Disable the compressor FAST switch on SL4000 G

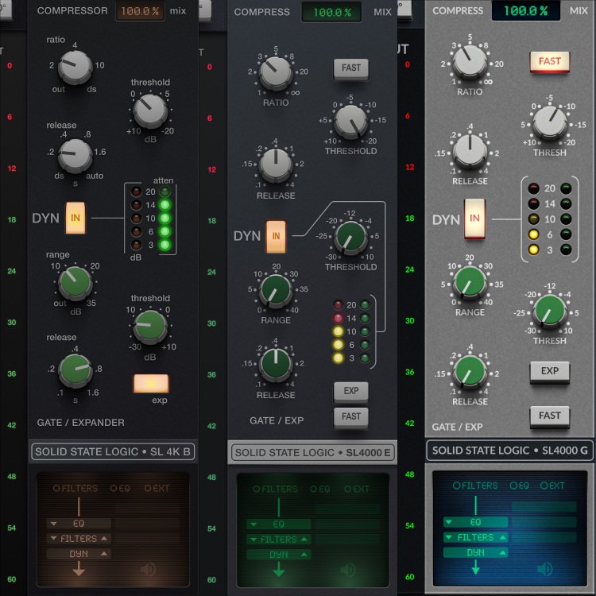tap(549, 62)
